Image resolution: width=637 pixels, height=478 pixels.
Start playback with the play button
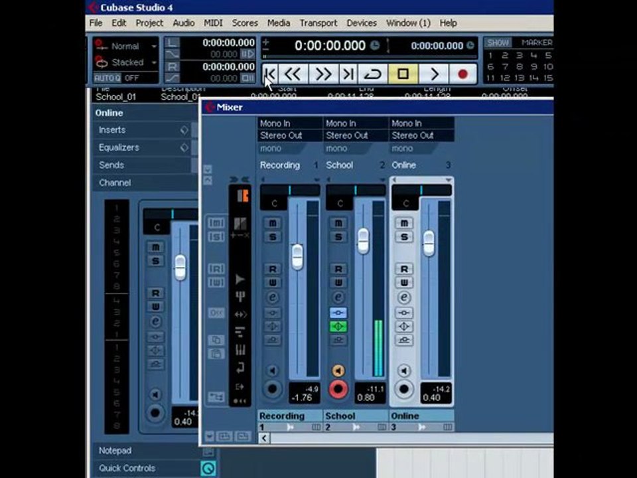point(434,74)
